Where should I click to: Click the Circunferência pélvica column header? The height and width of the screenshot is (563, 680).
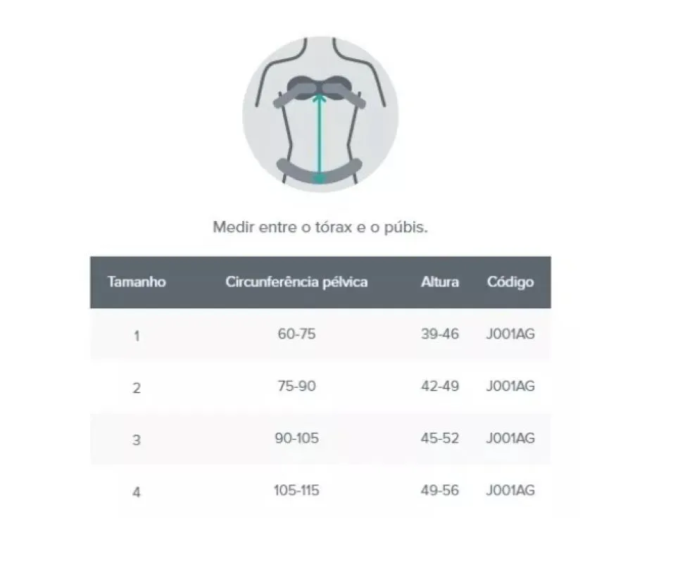coord(296,282)
